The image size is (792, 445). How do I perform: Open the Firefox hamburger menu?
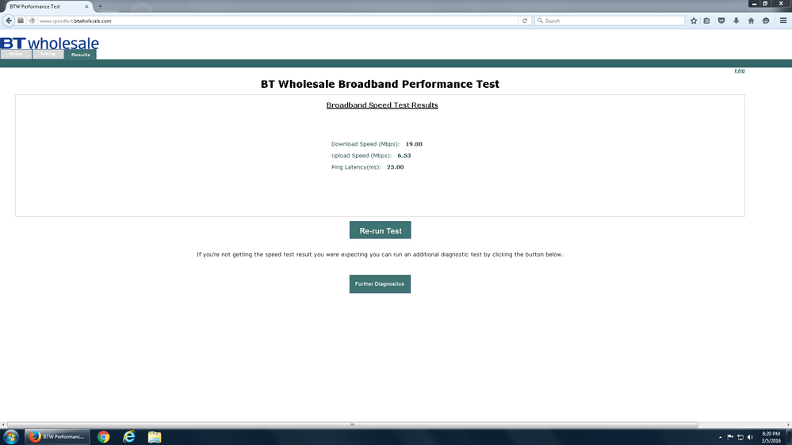(783, 21)
